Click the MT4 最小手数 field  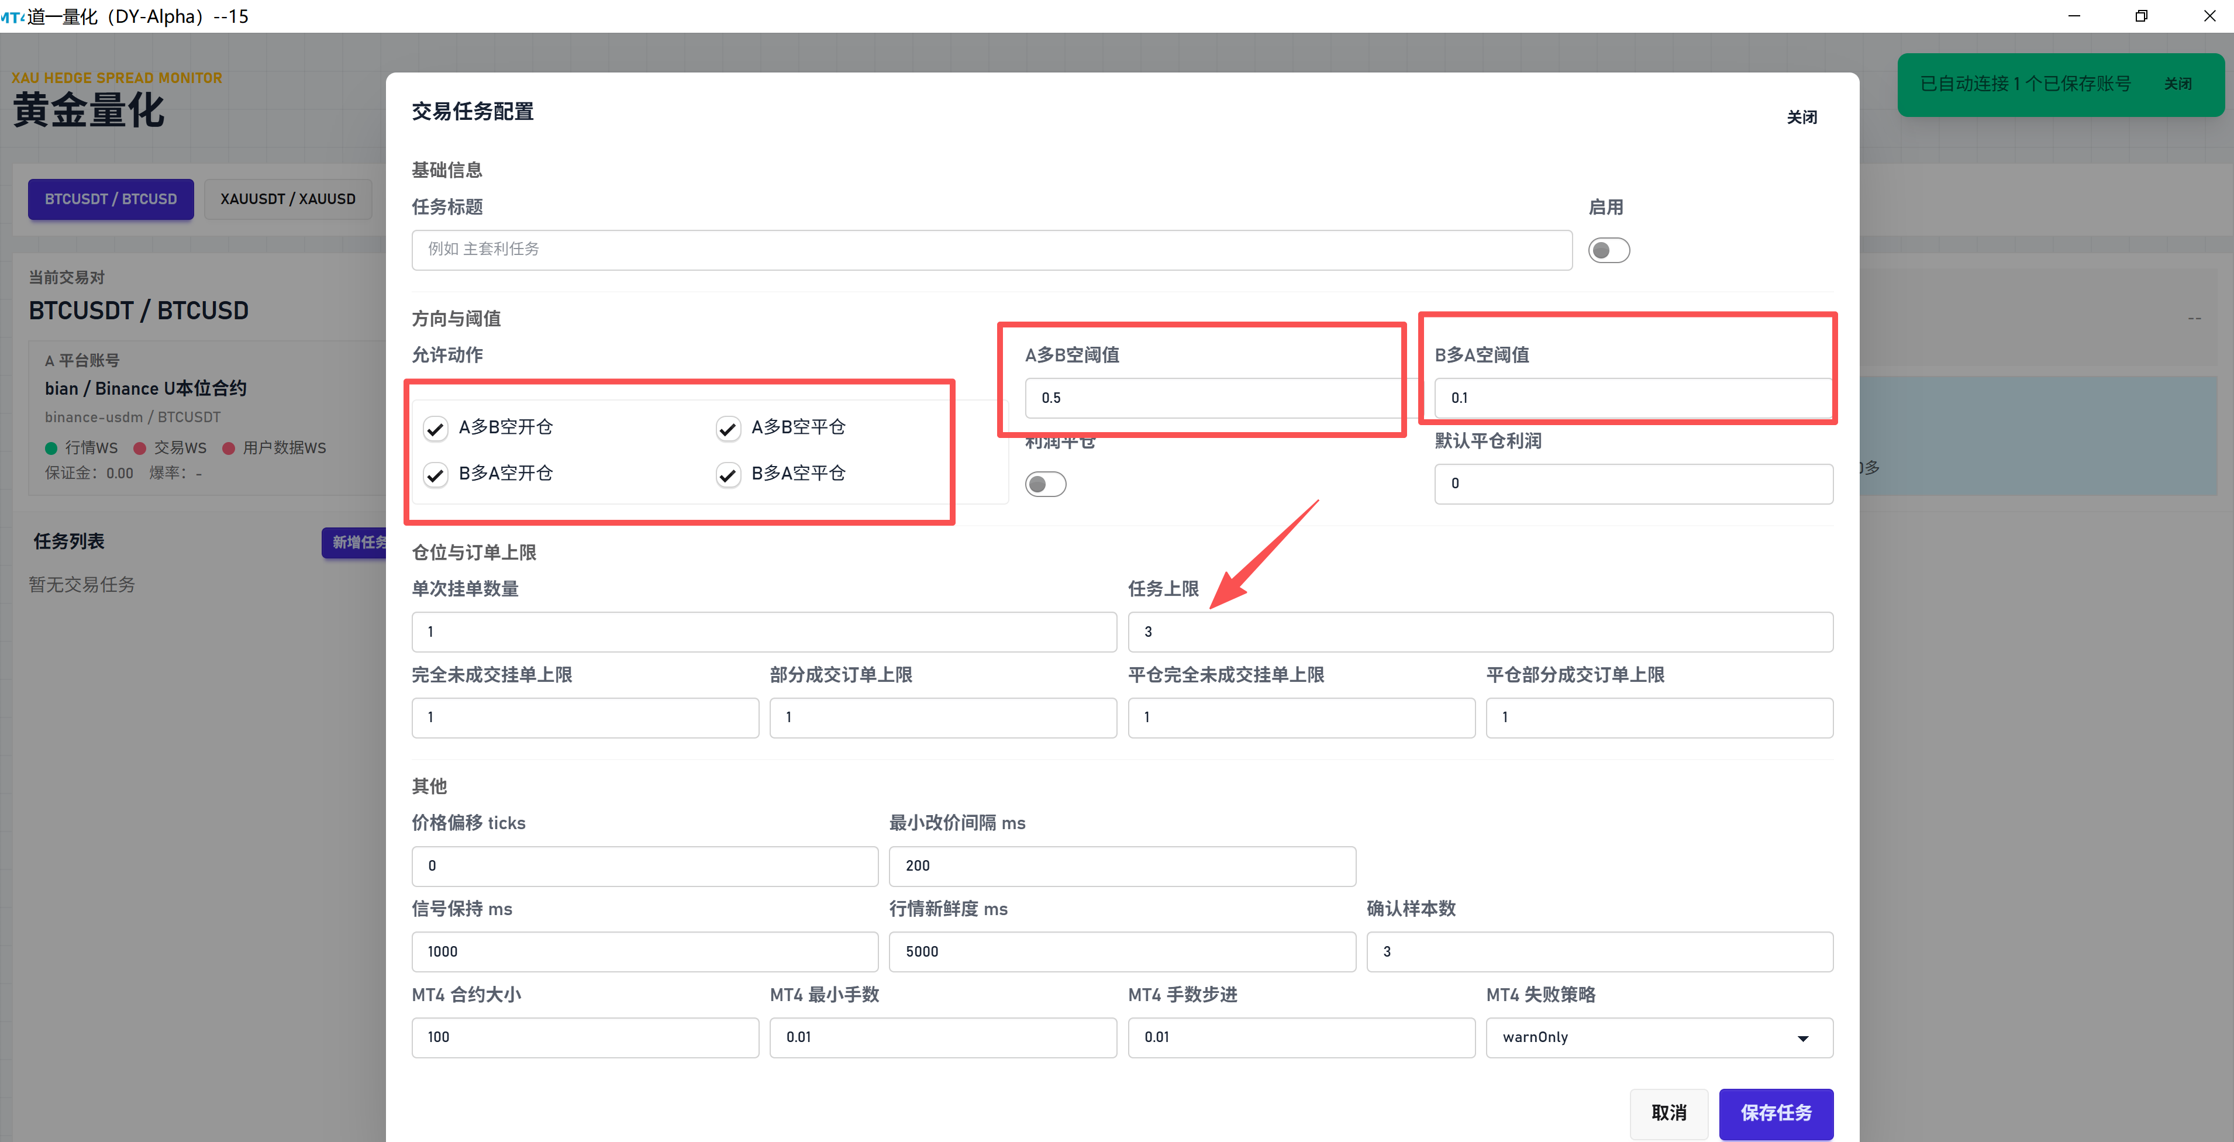943,1037
